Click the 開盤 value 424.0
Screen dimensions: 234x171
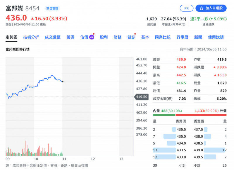point(181,67)
